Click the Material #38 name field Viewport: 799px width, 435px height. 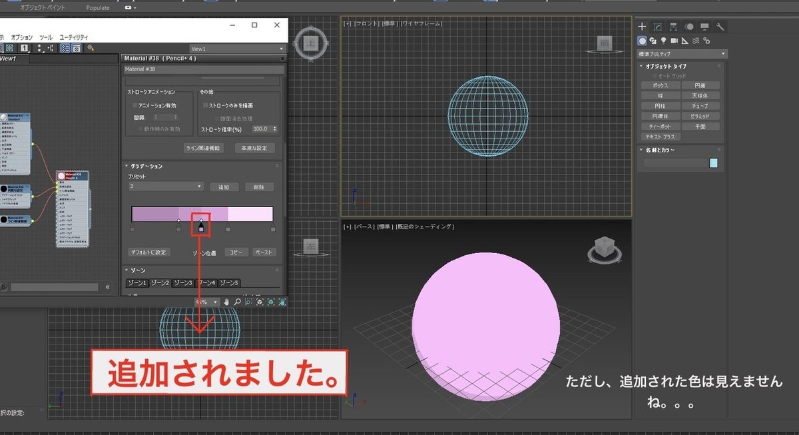click(204, 69)
